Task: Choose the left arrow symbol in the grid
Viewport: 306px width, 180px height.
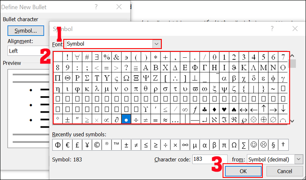Action: pyautogui.click(x=254, y=109)
